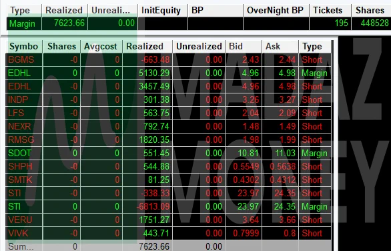Select the Tickets value 195

coord(341,23)
